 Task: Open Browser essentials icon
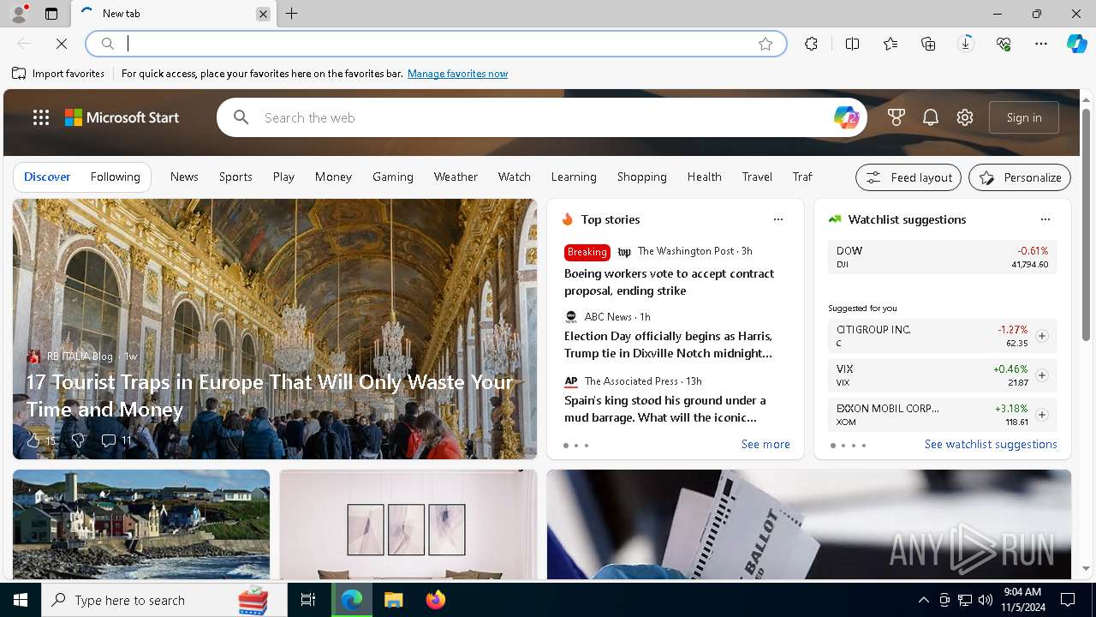tap(1004, 44)
